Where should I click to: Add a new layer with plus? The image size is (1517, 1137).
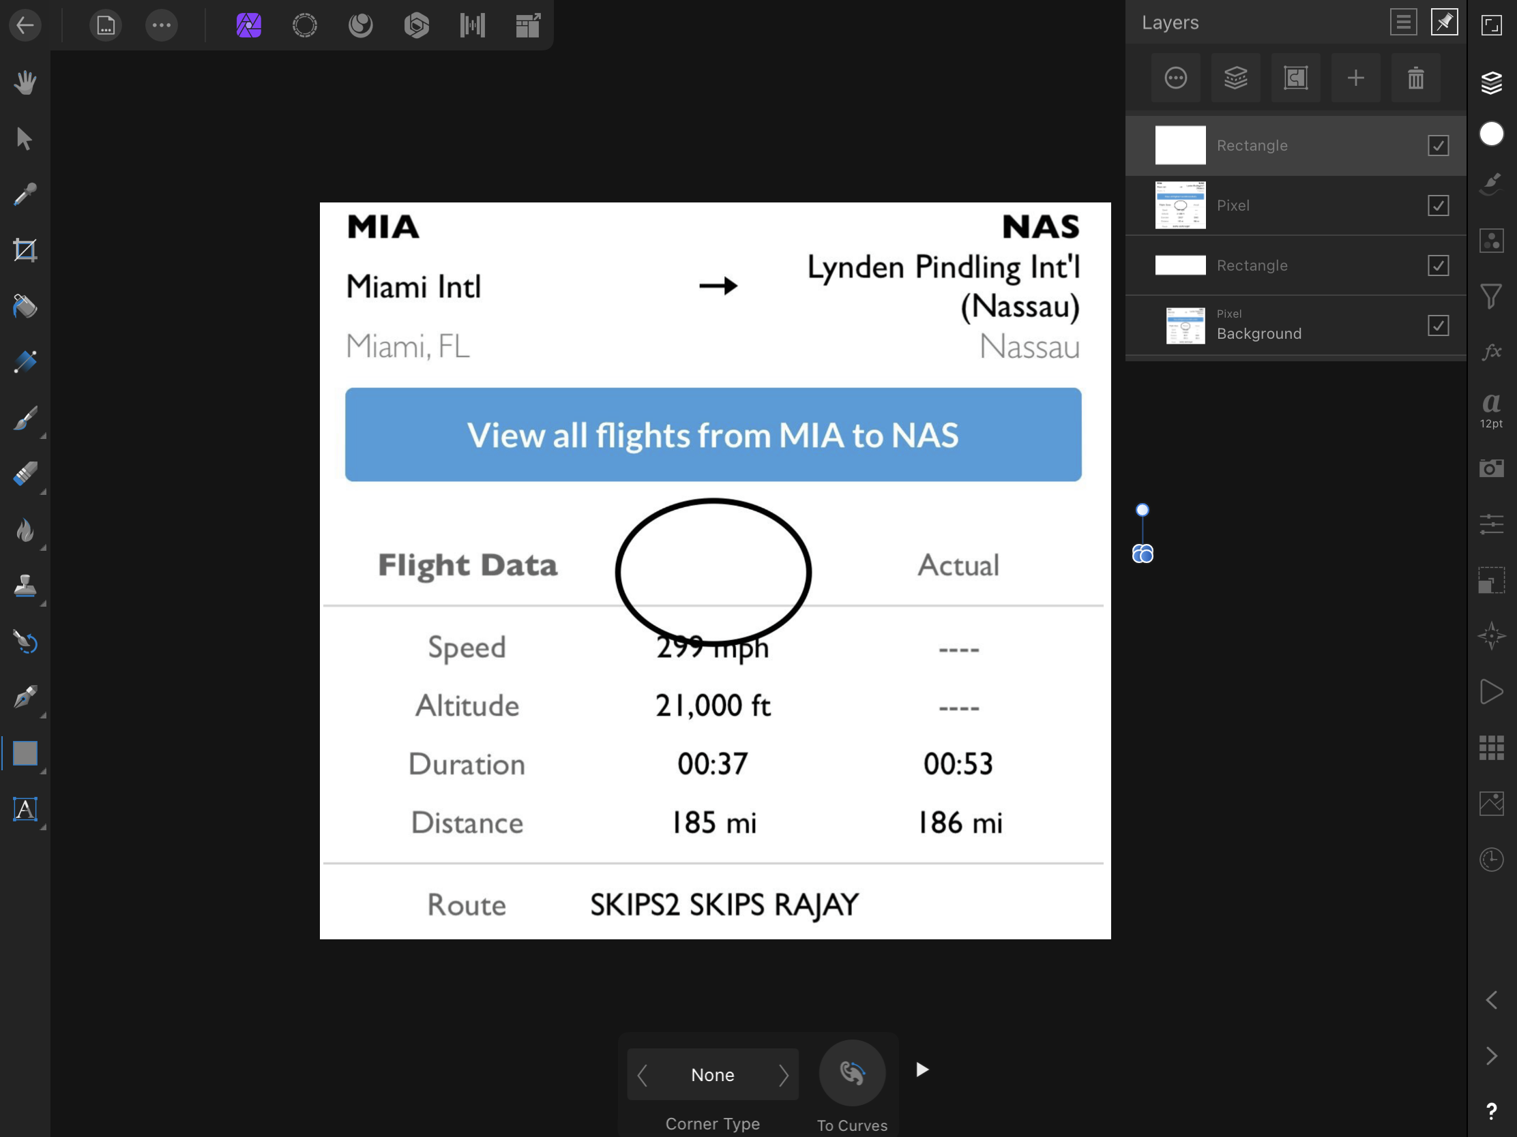(1356, 78)
